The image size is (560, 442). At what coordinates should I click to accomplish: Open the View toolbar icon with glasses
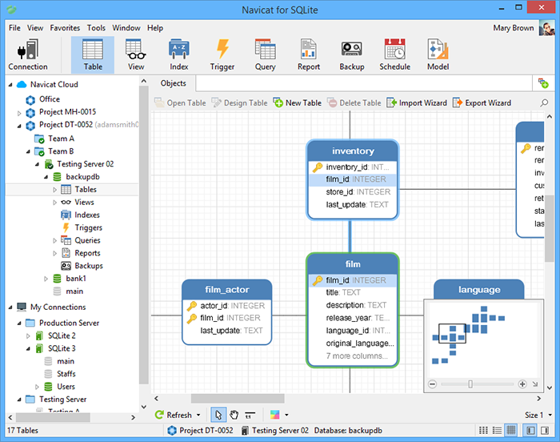pyautogui.click(x=136, y=54)
